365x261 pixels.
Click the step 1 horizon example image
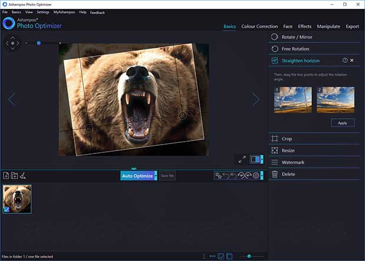pyautogui.click(x=293, y=100)
